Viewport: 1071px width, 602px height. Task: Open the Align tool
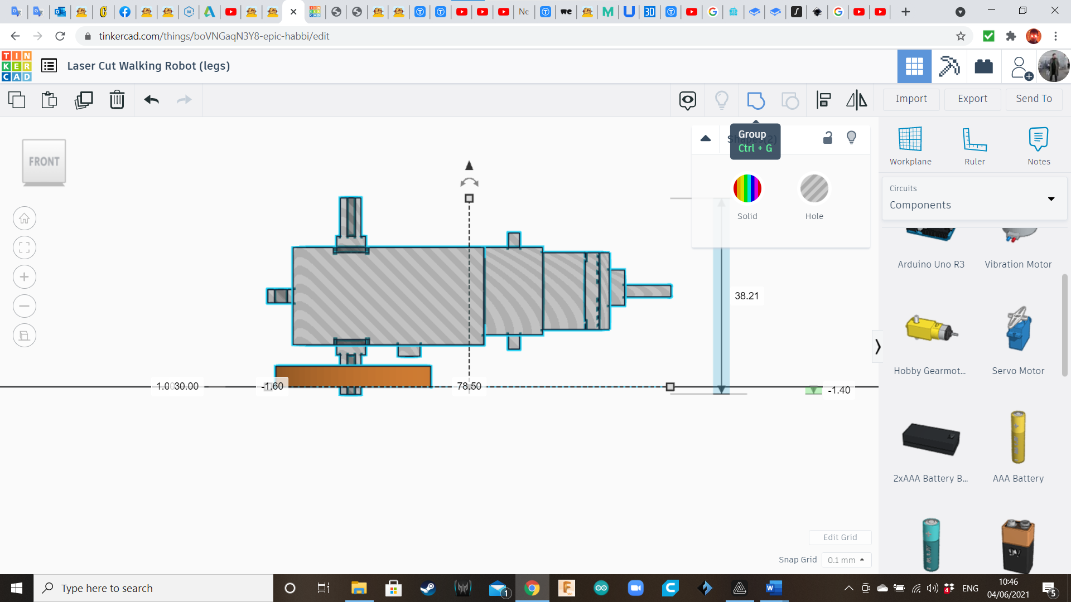[823, 100]
